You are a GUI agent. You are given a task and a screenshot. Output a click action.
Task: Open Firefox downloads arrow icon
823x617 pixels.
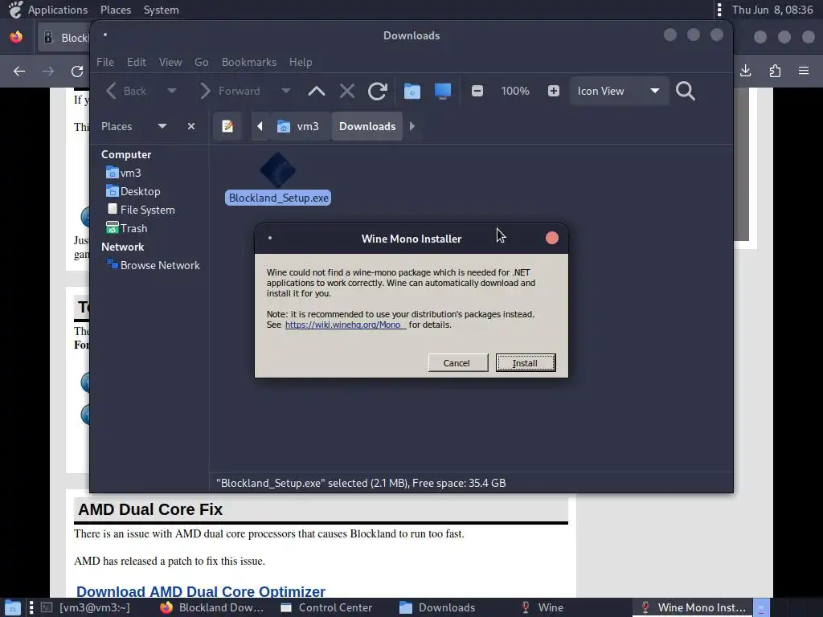tap(745, 71)
